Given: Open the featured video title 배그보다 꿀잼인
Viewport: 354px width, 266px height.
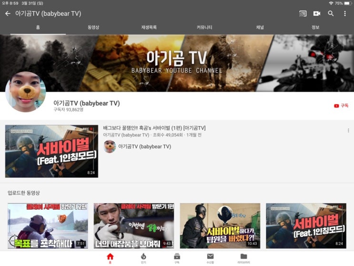Looking at the screenshot, I should coord(154,128).
